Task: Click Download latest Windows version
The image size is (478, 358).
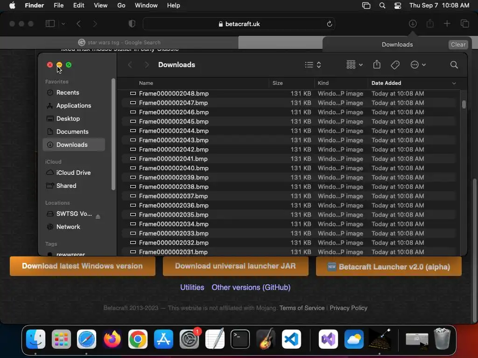Action: pyautogui.click(x=82, y=266)
